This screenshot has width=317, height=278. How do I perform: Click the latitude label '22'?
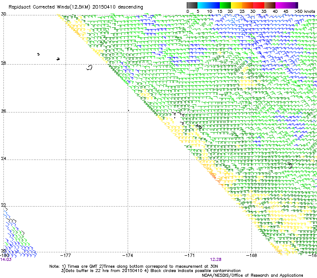click(x=3, y=205)
